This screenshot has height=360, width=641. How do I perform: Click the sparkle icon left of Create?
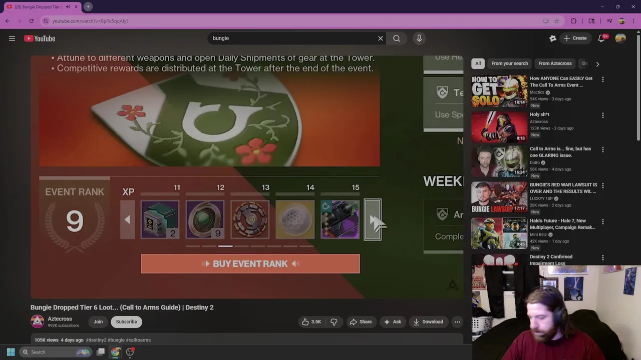[553, 38]
